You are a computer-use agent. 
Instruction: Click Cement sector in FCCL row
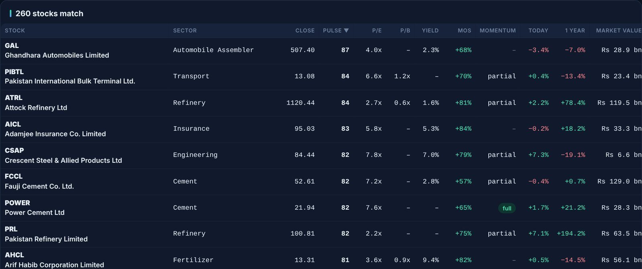[x=185, y=181]
